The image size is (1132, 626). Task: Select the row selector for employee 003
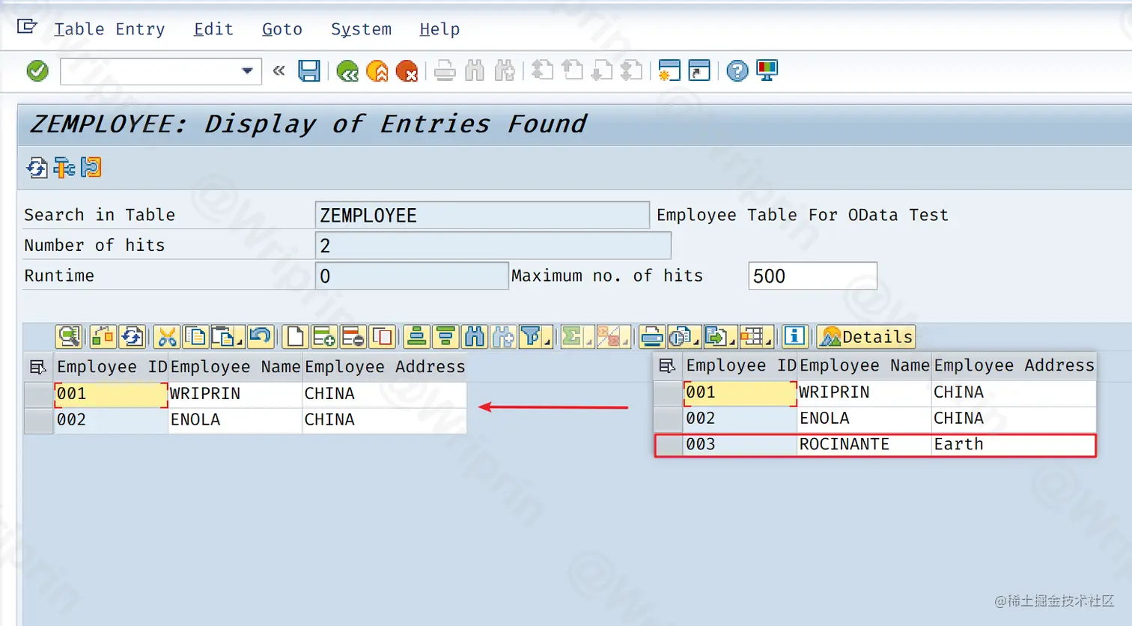pos(669,445)
